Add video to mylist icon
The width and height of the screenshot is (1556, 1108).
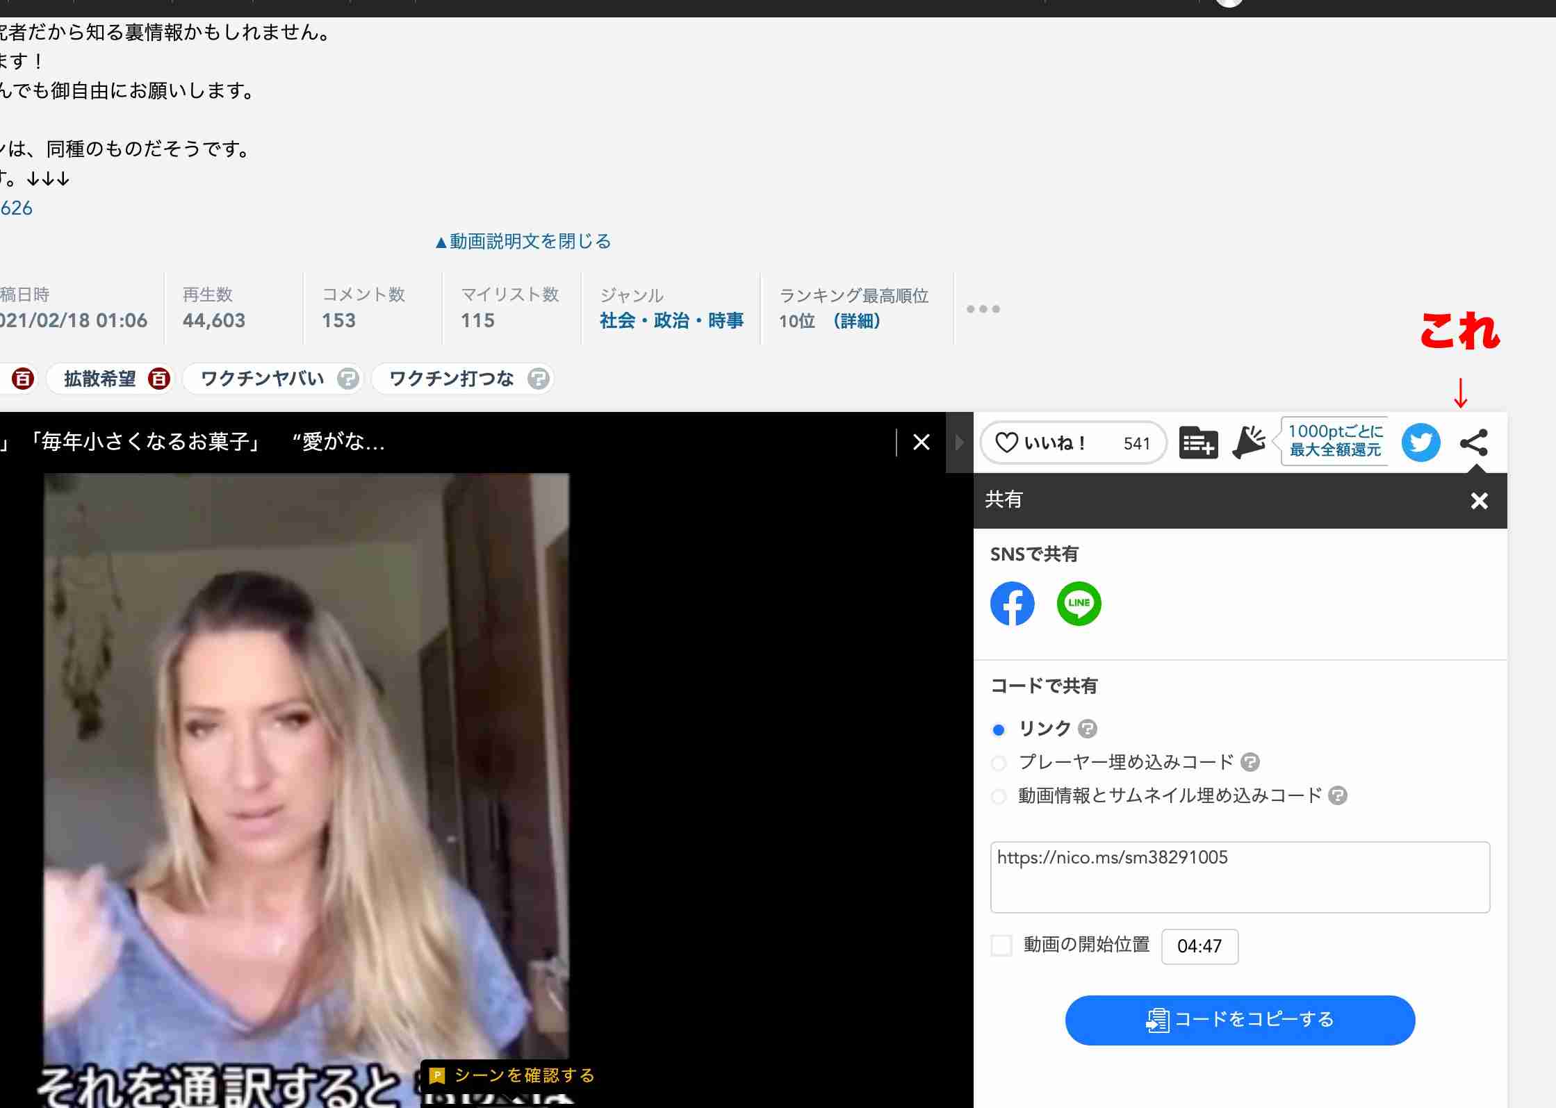[x=1198, y=443]
